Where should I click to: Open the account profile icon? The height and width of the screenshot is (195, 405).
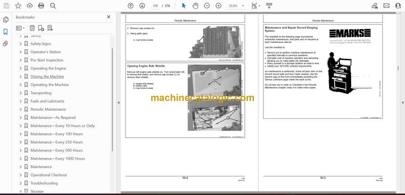pos(398,6)
